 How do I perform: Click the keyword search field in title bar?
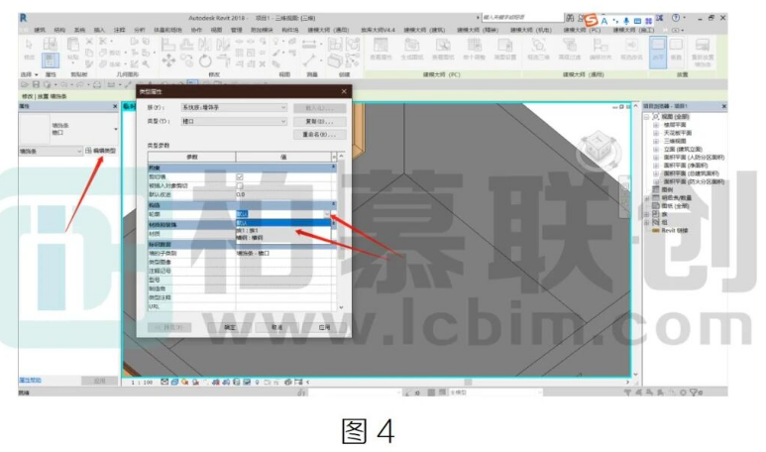pos(522,18)
